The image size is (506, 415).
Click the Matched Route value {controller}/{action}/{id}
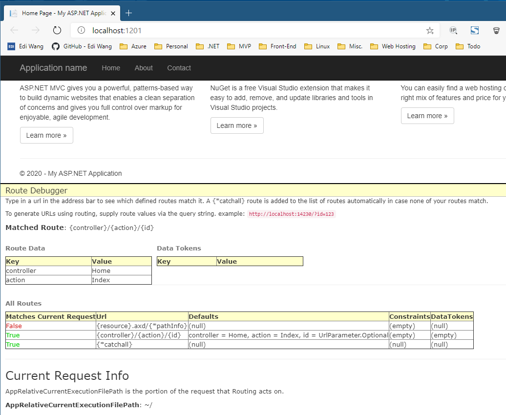tap(112, 228)
